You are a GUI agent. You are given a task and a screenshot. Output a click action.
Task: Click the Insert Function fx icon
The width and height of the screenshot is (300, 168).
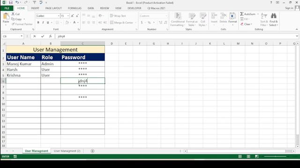[50, 36]
